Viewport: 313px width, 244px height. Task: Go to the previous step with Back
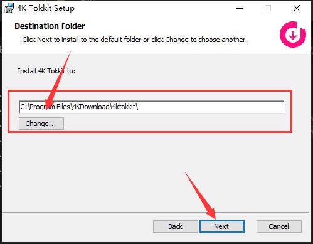pos(175,226)
